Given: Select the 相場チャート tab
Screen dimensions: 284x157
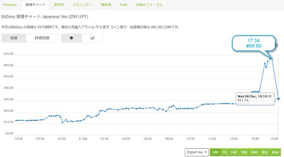Looking at the screenshot, I should tap(35, 5).
